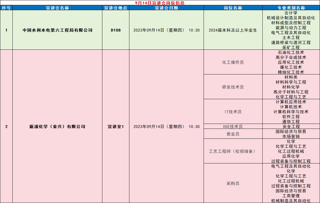The height and width of the screenshot is (203, 320).
Task: Click the '岗位名称' column header
Action: 233,8
